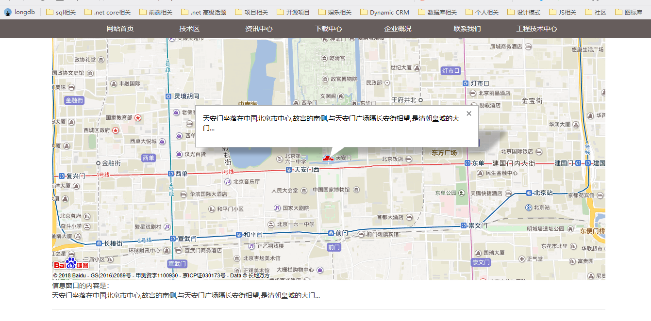This screenshot has height=321, width=651.
Task: Expand the .net 高级话题 bookmark folder
Action: coord(203,12)
